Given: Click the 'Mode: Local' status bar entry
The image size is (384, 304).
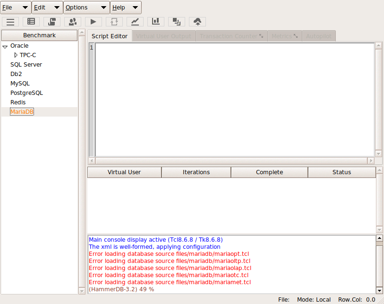Looking at the screenshot, I should point(314,300).
